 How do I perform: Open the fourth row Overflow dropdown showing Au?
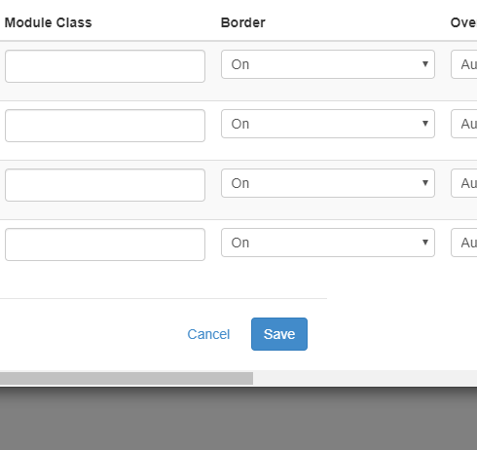click(464, 243)
